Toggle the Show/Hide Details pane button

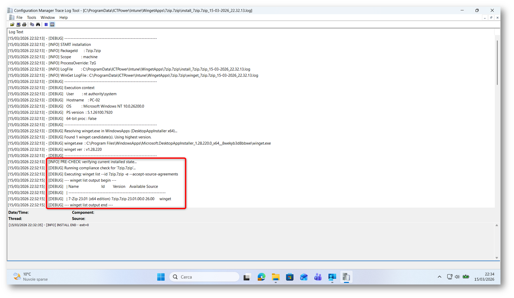[52, 24]
